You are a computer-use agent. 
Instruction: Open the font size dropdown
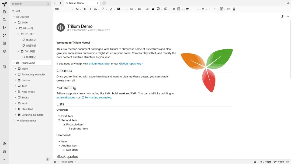point(78,9)
